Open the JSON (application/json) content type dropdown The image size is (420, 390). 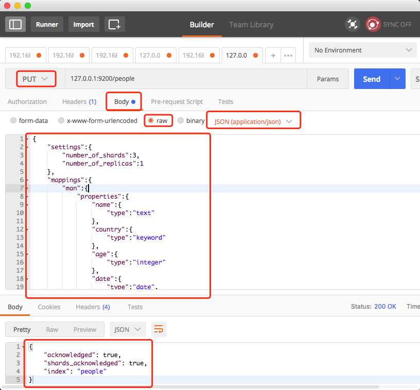(253, 121)
